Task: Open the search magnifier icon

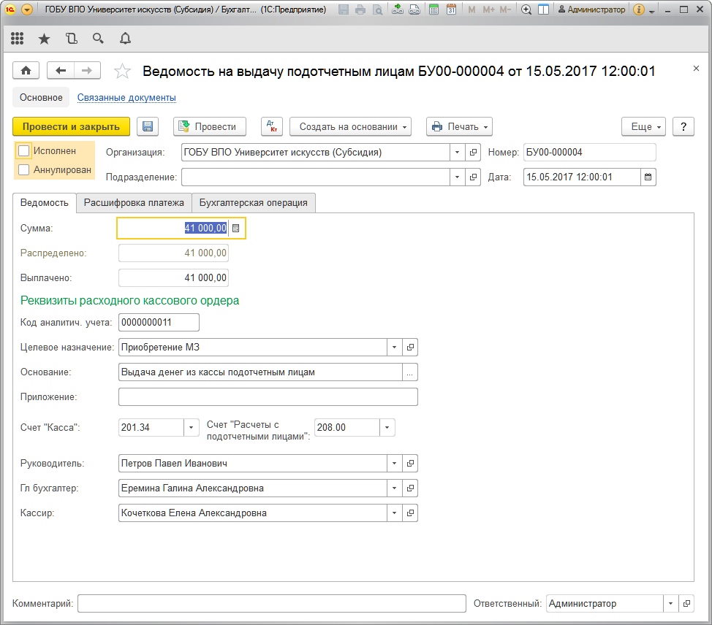Action: [x=98, y=39]
